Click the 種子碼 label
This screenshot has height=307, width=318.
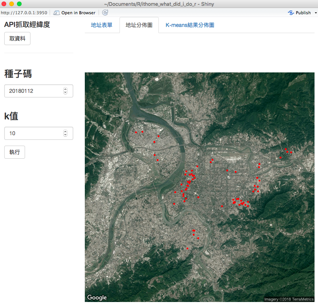[x=18, y=74]
